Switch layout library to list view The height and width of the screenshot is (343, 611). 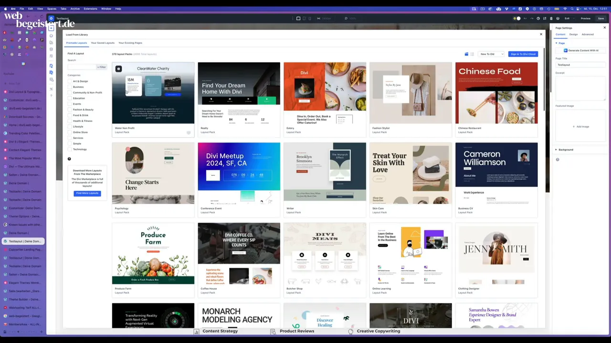point(472,54)
